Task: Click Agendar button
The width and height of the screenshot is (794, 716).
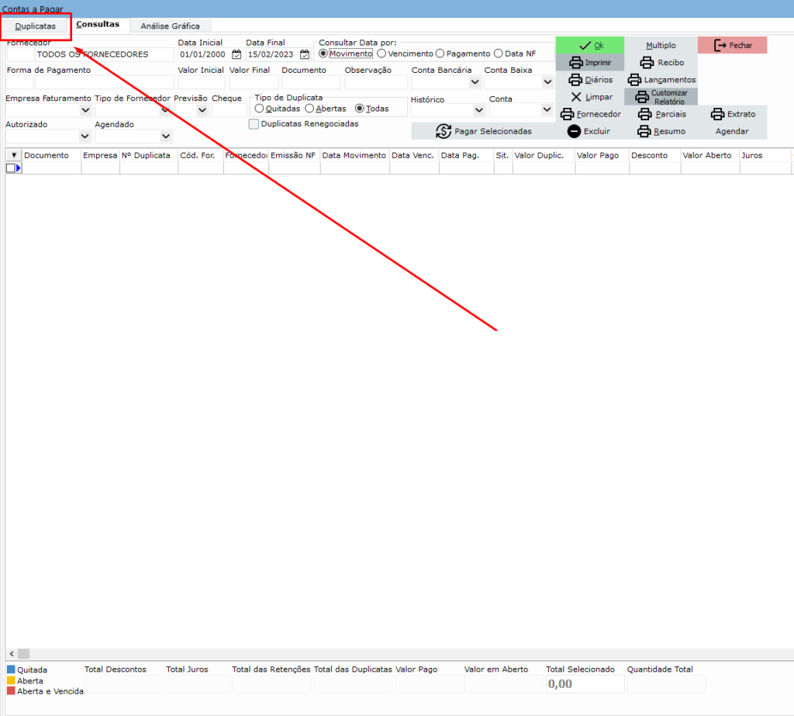Action: point(733,131)
